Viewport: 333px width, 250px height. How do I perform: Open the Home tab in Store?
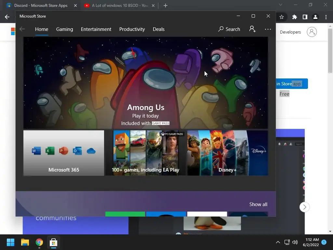click(42, 29)
